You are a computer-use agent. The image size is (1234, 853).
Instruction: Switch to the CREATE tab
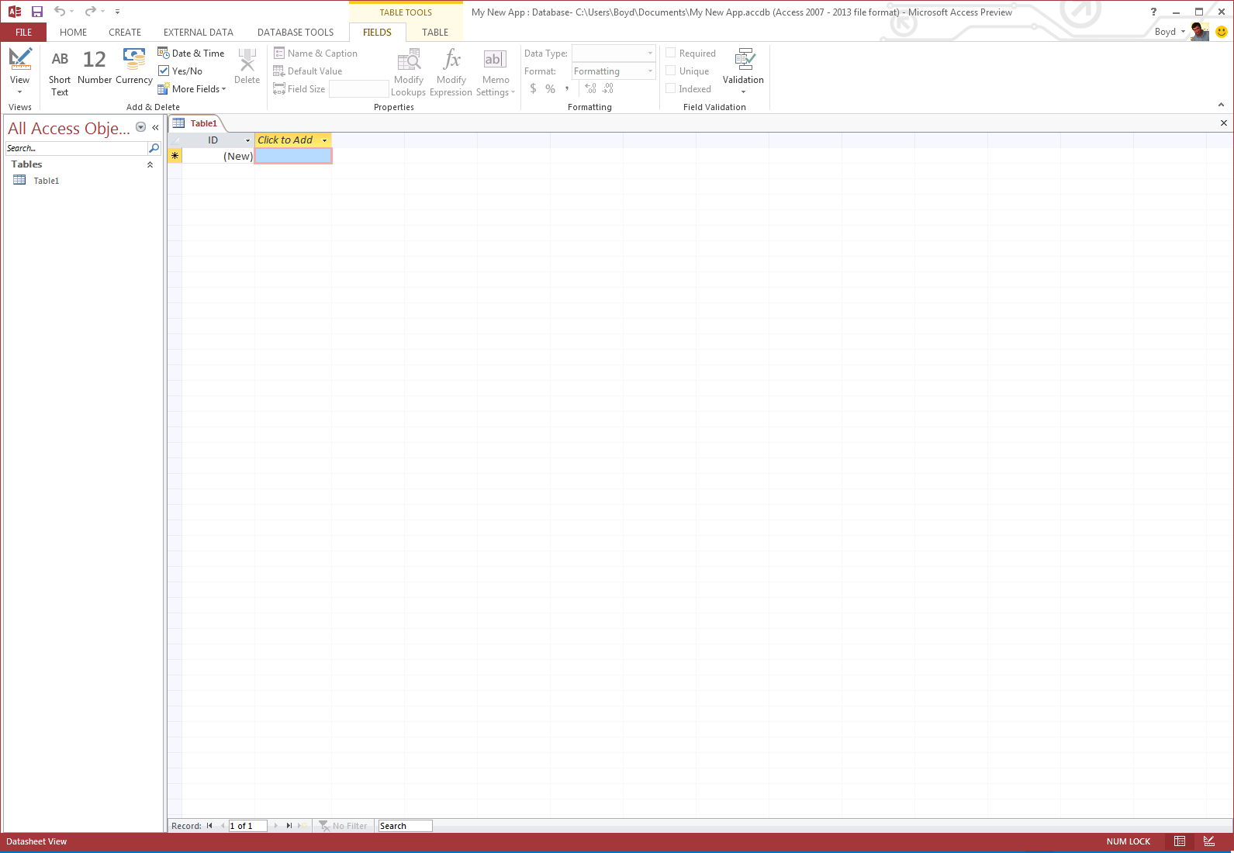tap(125, 32)
